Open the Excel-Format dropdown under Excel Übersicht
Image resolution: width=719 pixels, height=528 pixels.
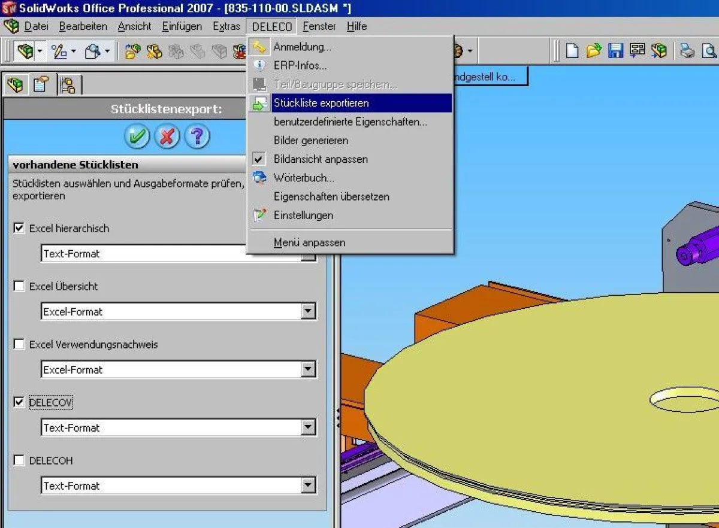point(308,311)
